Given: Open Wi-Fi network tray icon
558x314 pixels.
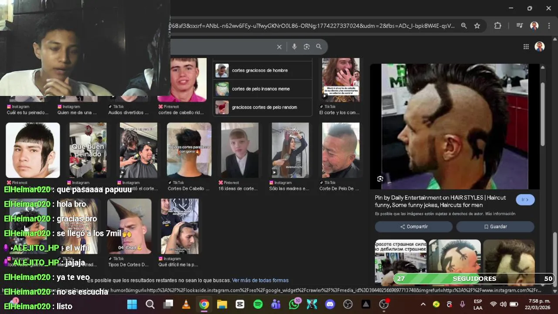Looking at the screenshot, I should pos(493,304).
